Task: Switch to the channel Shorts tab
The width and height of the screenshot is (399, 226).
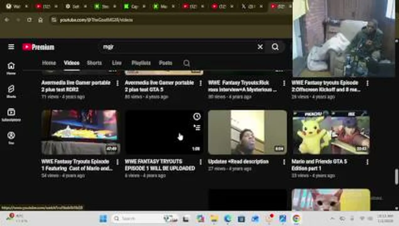Action: (x=94, y=63)
